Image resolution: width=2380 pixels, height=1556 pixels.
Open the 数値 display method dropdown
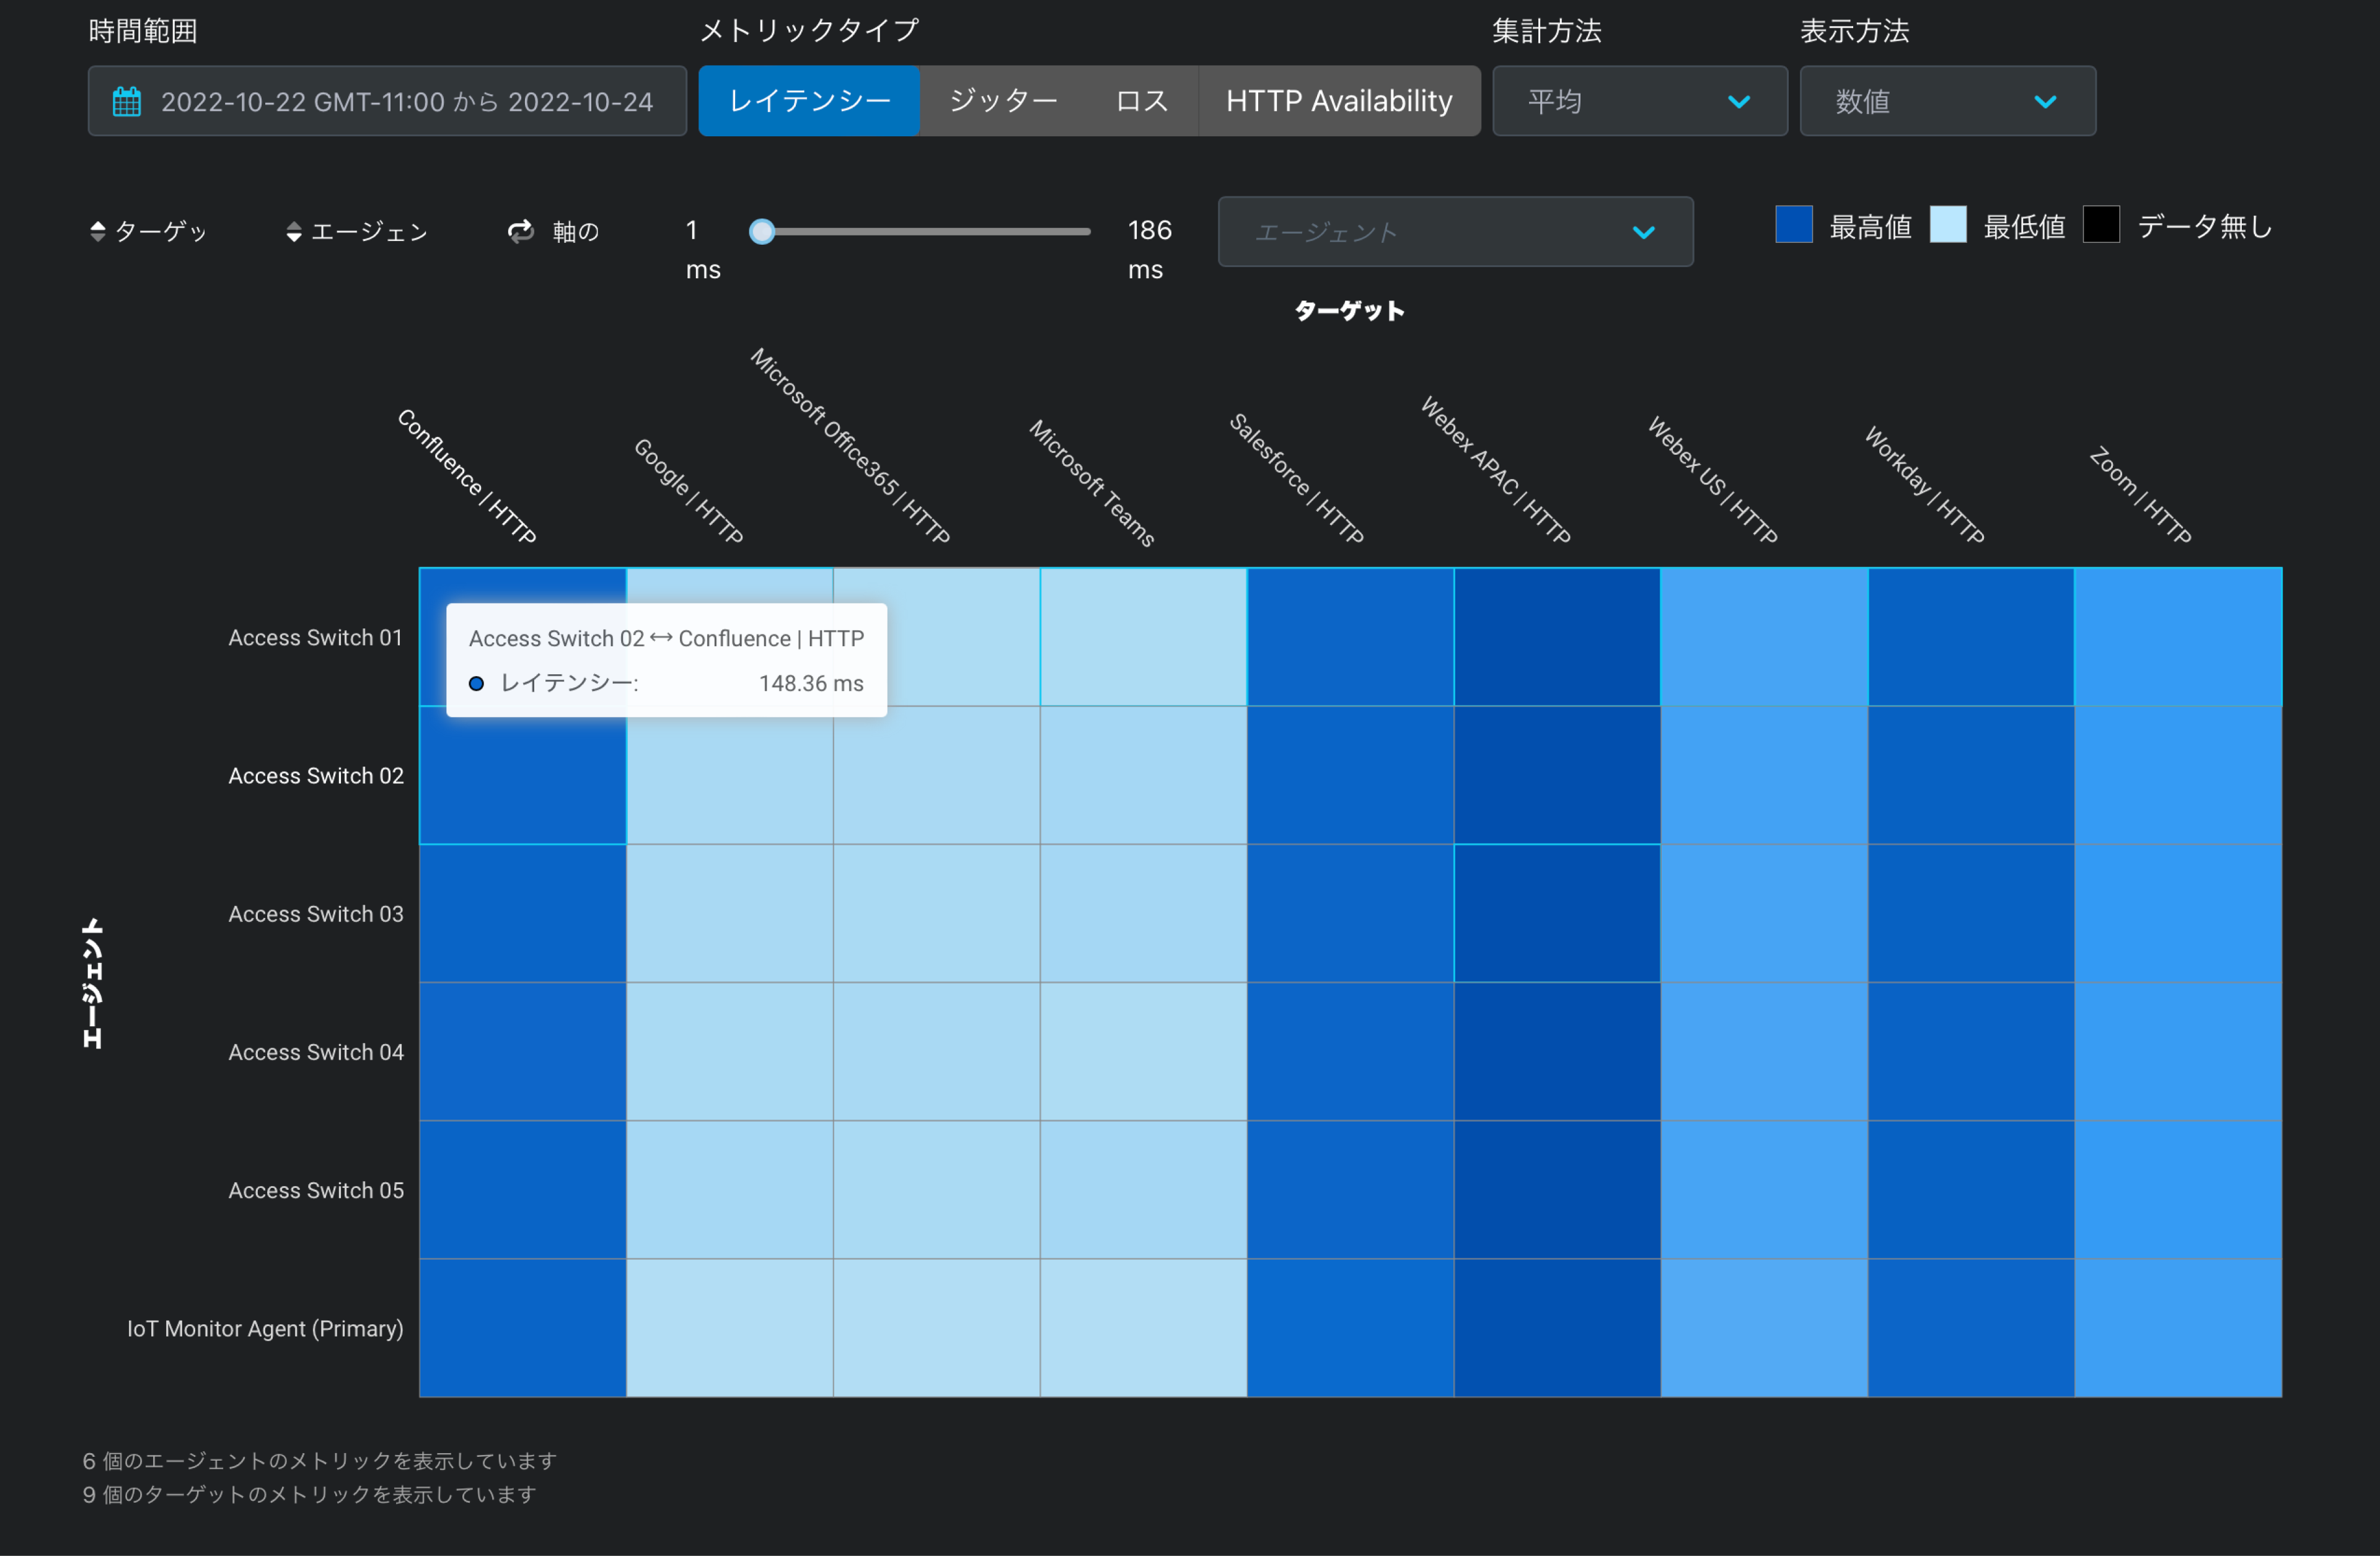coord(1947,101)
